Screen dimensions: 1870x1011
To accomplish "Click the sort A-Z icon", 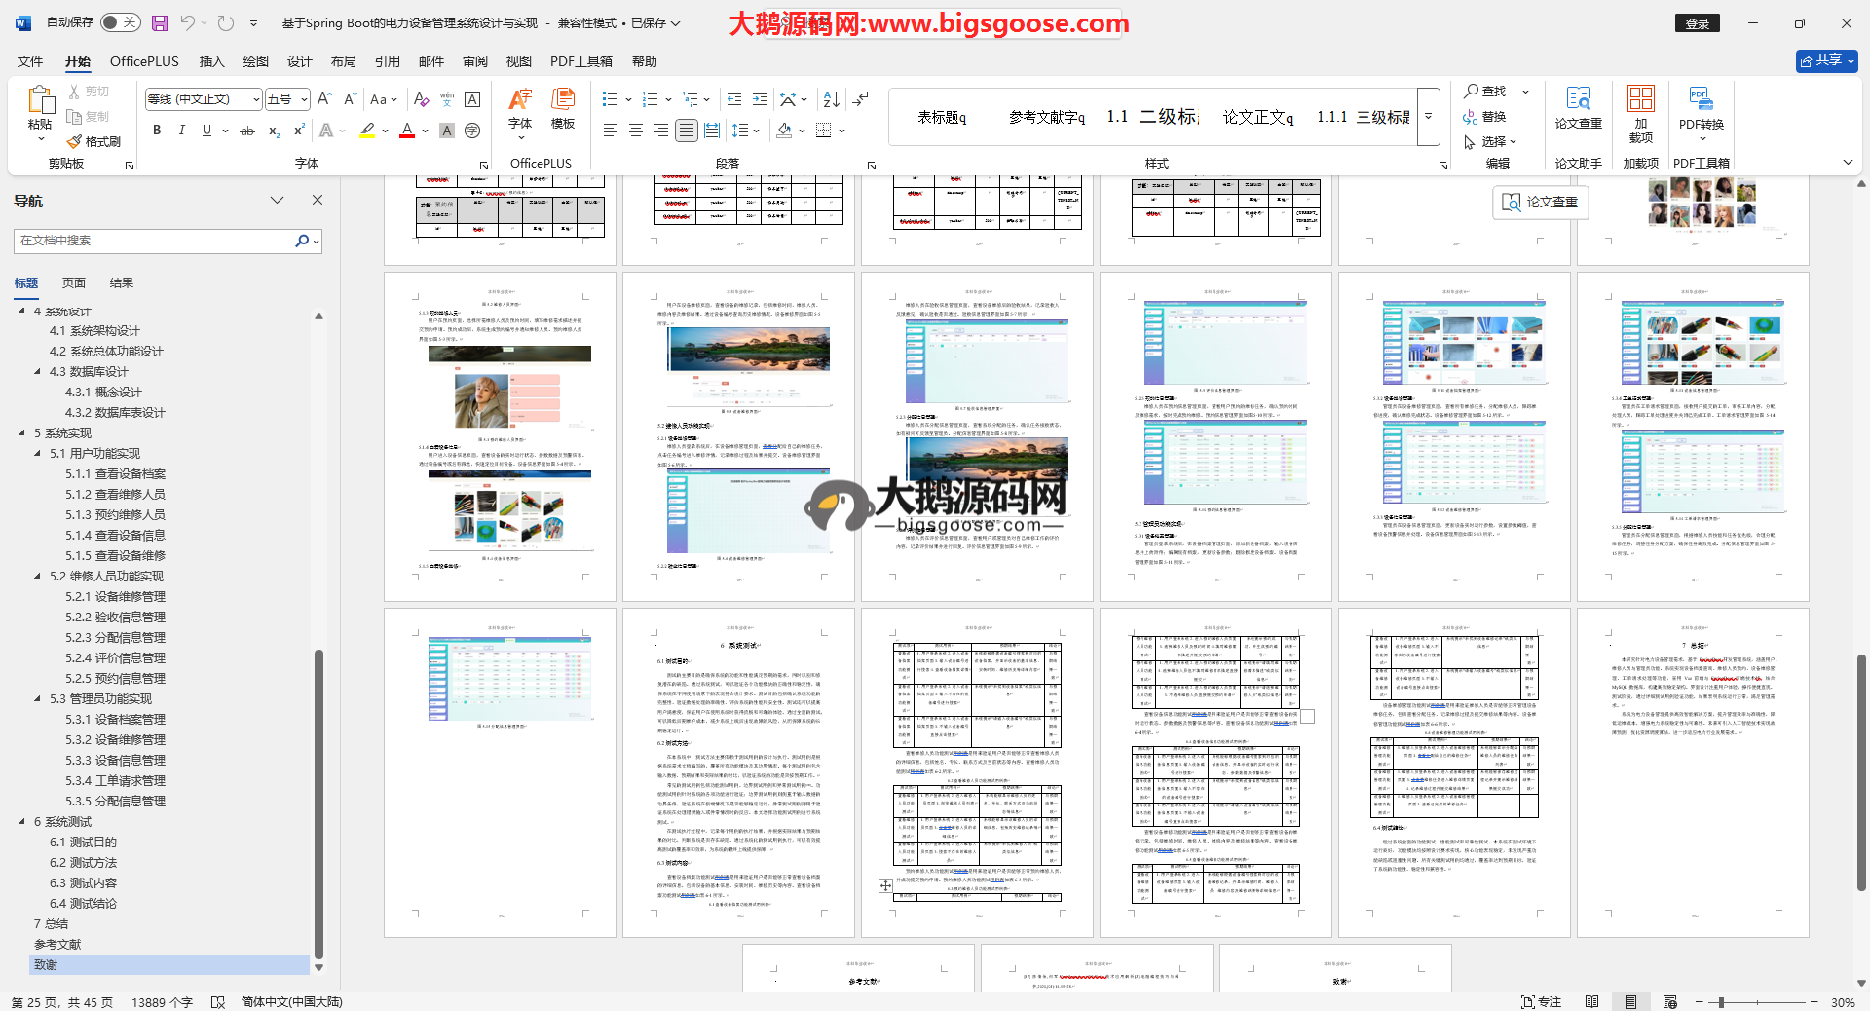I will [831, 99].
